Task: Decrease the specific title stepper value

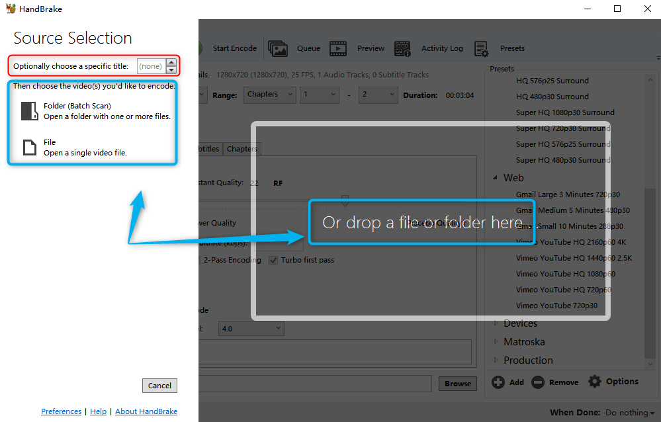Action: pos(171,70)
